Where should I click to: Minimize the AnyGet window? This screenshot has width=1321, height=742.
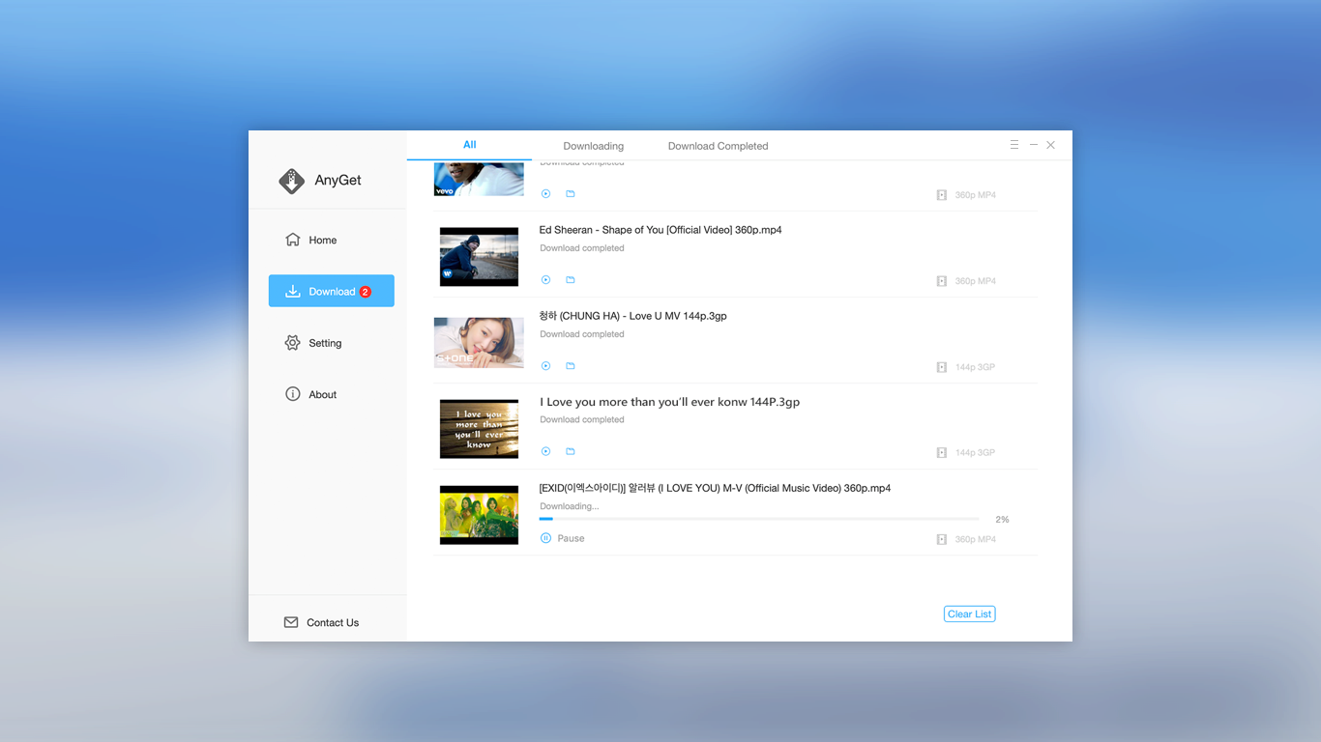pos(1033,145)
